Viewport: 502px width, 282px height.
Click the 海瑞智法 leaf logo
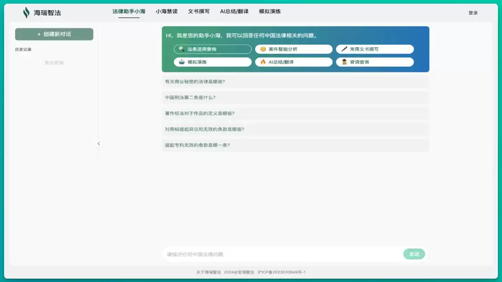tap(25, 12)
